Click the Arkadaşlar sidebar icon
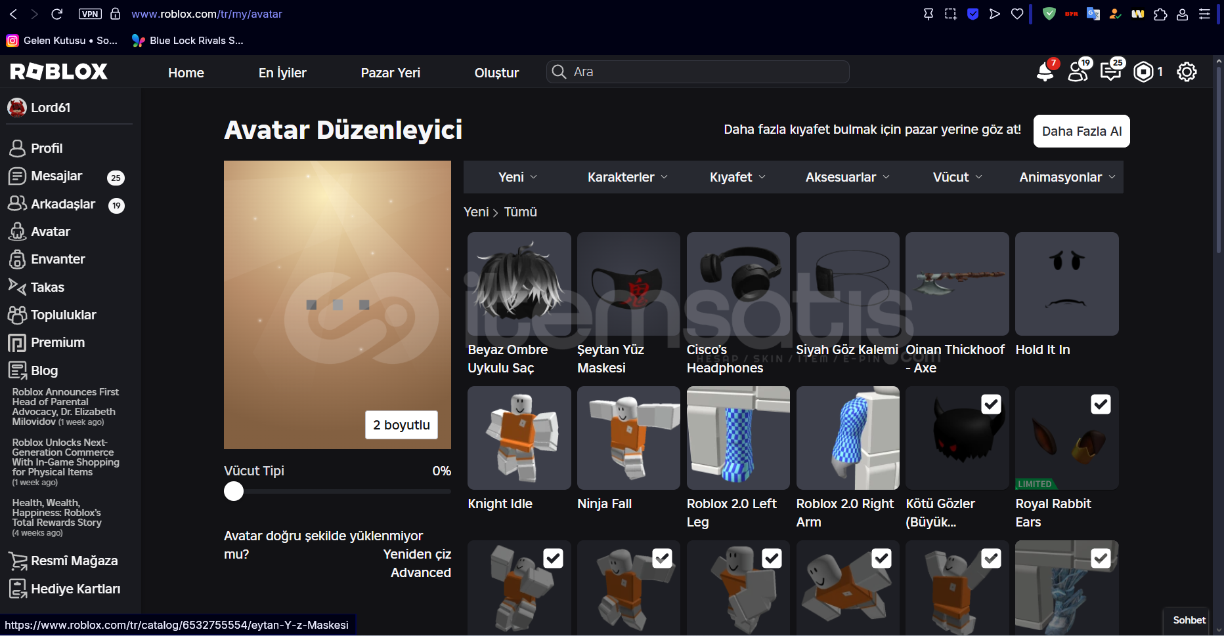Image resolution: width=1224 pixels, height=636 pixels. click(x=17, y=204)
